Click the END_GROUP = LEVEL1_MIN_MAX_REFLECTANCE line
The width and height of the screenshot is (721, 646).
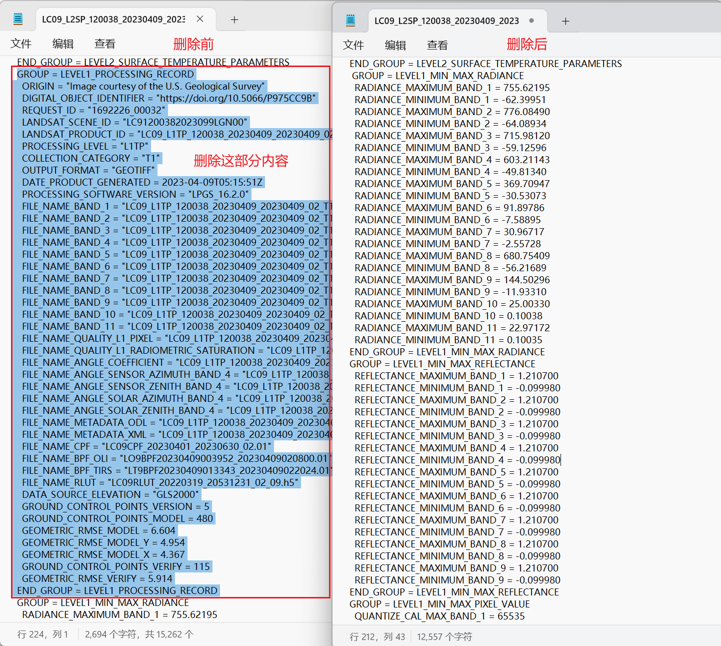tap(454, 592)
